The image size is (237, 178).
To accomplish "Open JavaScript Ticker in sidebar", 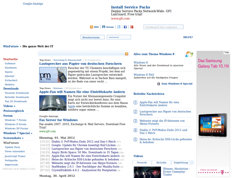I will (15, 156).
